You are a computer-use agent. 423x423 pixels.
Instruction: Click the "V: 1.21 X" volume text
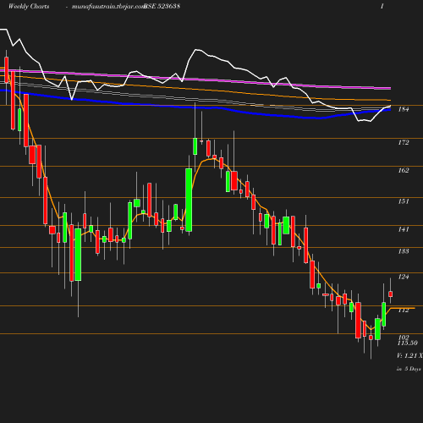[409, 355]
